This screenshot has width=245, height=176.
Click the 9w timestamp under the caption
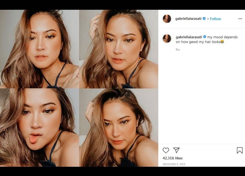click(x=178, y=50)
